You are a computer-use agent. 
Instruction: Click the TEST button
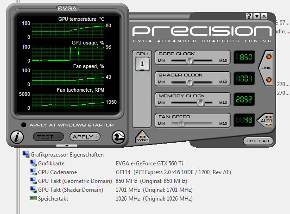(x=48, y=137)
